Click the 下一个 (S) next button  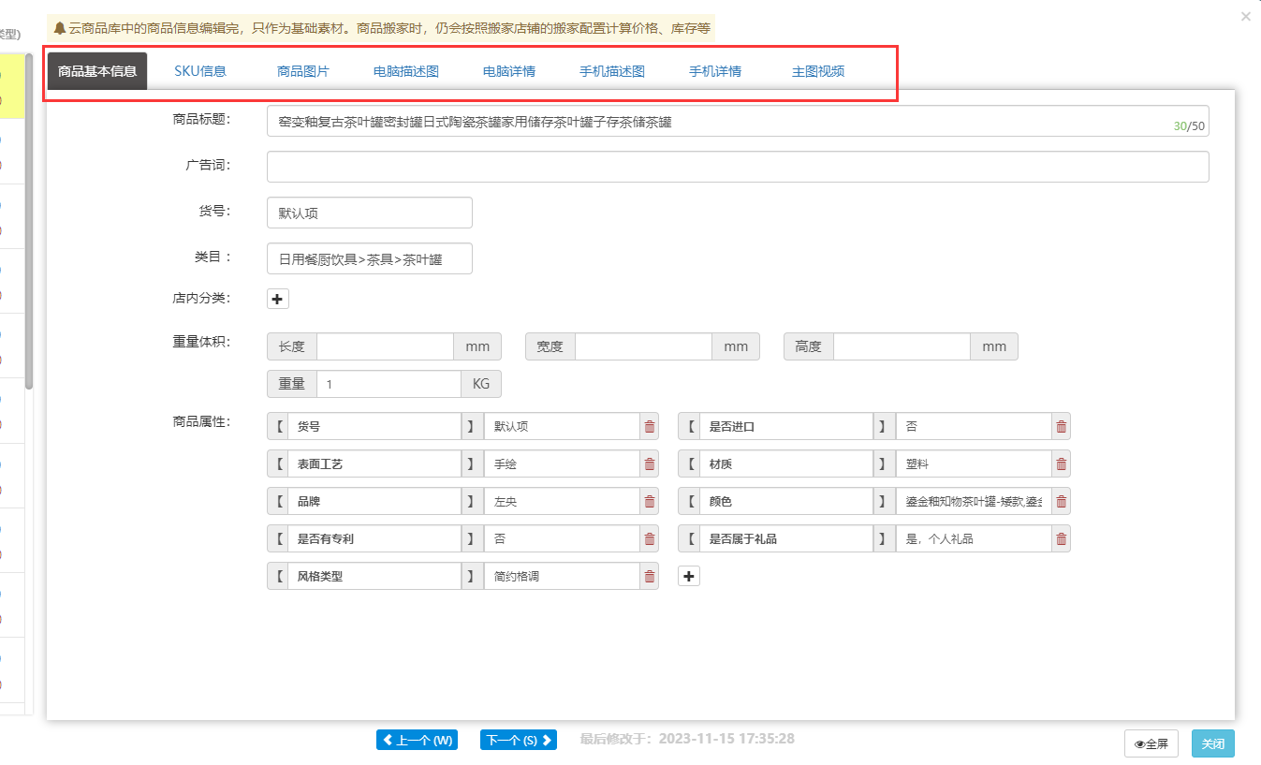(x=519, y=741)
